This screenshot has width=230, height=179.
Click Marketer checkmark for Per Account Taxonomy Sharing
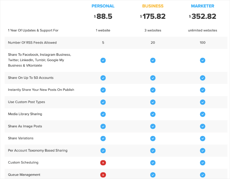[x=202, y=151]
